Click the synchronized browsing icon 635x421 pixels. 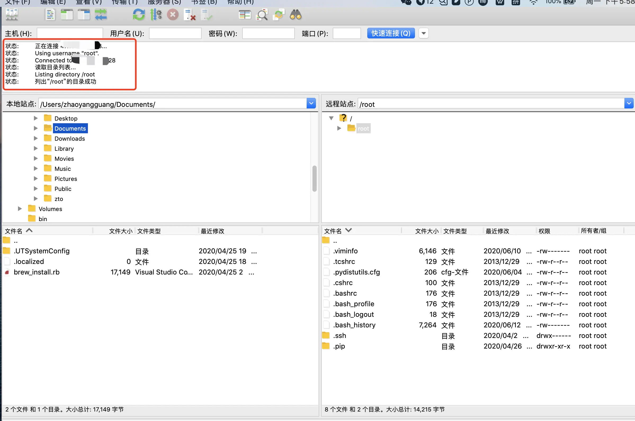tap(279, 15)
